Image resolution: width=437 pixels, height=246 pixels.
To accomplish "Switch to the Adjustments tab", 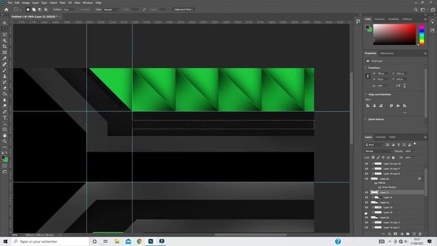I will [x=387, y=53].
